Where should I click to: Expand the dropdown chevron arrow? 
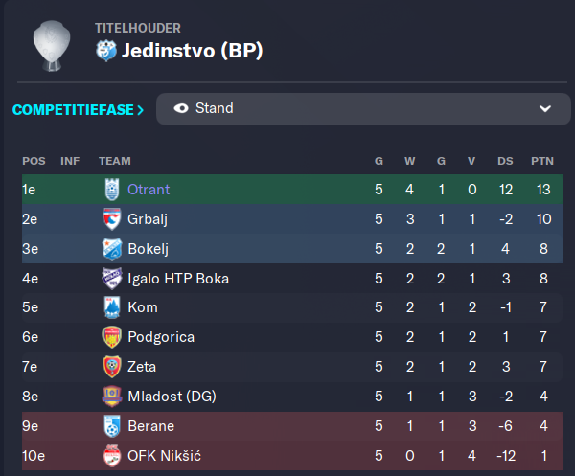tap(545, 109)
